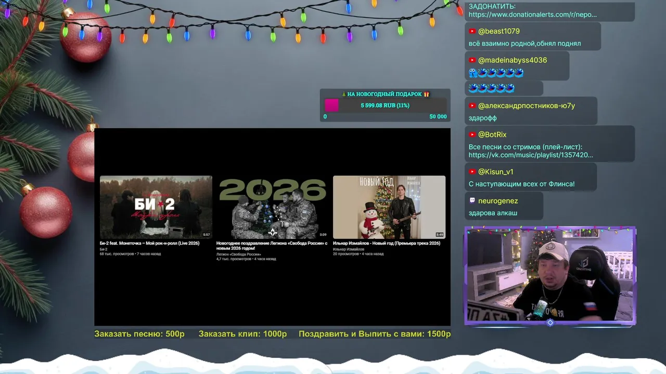This screenshot has height=374, width=666.
Task: Click the "Би-2" channel name under first video
Action: (x=104, y=249)
